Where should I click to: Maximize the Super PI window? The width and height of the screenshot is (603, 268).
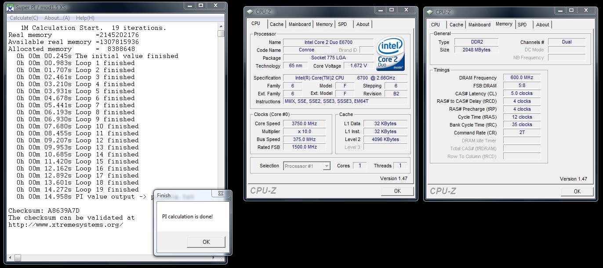(x=201, y=6)
